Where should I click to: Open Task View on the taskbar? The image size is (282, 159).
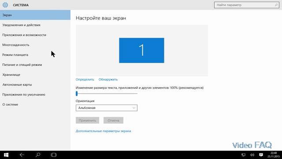click(54, 155)
